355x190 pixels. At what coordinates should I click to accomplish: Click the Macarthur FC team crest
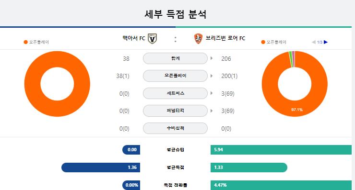[152, 38]
